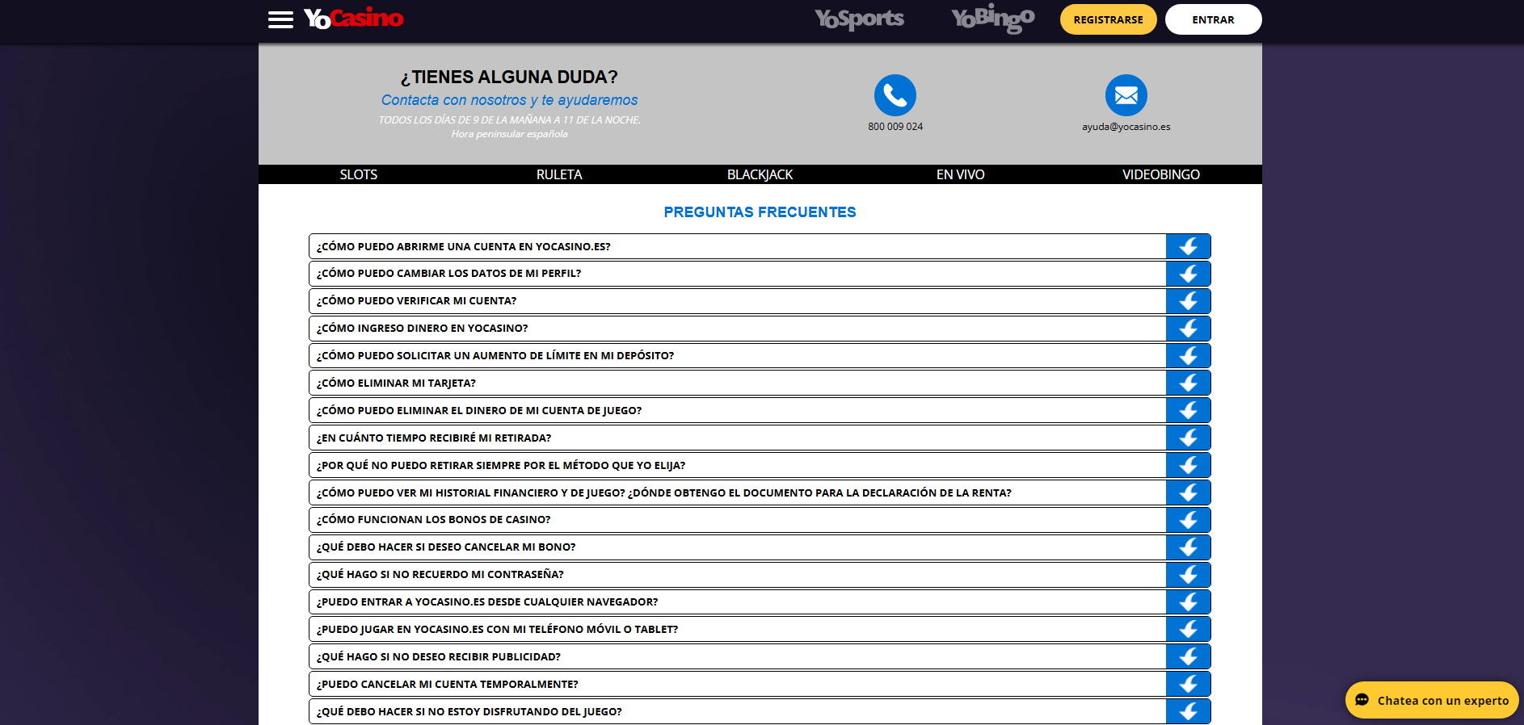The height and width of the screenshot is (725, 1524).
Task: Click the blue email envelope icon
Action: pos(1126,95)
